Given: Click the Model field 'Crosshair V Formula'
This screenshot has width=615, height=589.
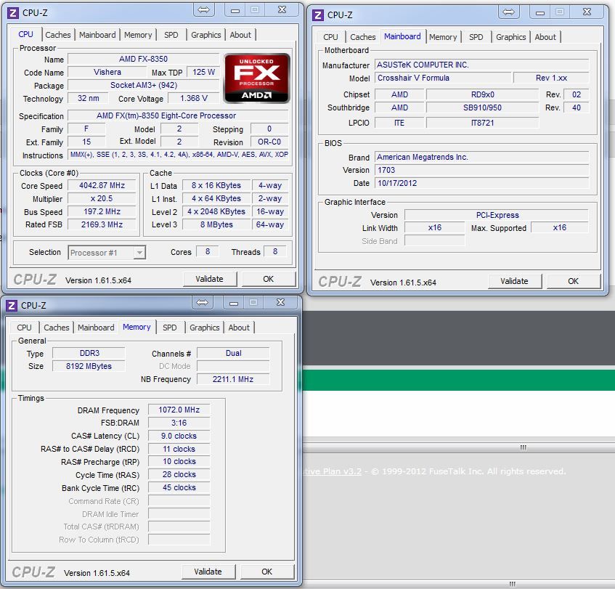Looking at the screenshot, I should [x=443, y=78].
